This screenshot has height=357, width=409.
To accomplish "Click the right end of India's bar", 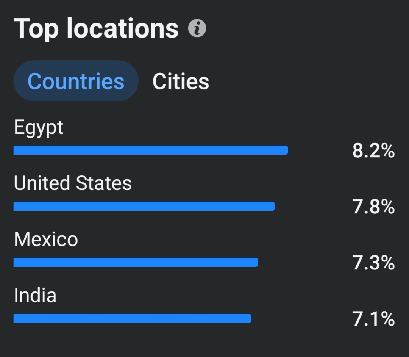I will click(249, 318).
